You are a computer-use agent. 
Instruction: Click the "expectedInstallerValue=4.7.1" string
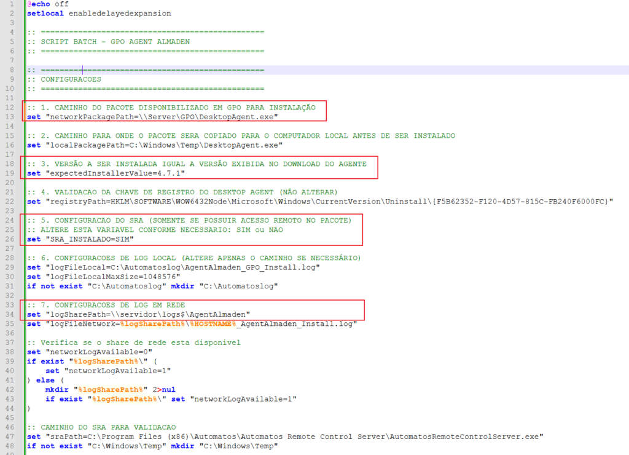[x=115, y=173]
